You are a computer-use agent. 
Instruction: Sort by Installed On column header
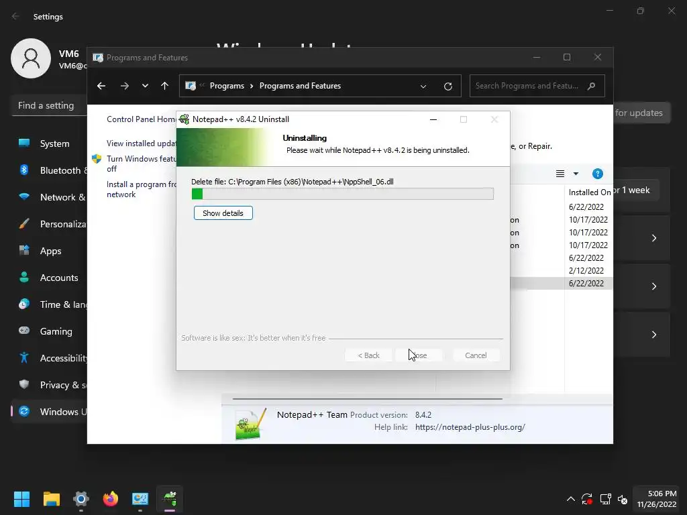[589, 192]
